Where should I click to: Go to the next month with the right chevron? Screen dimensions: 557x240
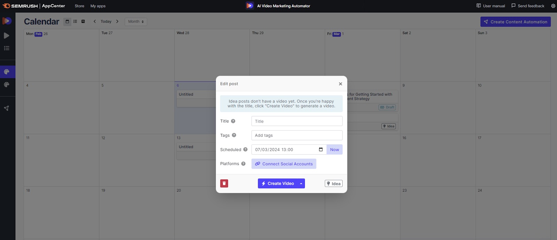(x=117, y=22)
